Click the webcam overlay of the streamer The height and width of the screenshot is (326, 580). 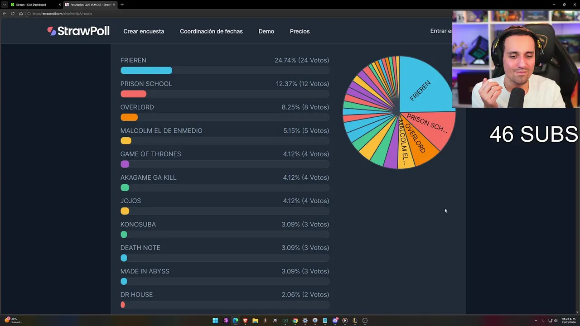516,59
